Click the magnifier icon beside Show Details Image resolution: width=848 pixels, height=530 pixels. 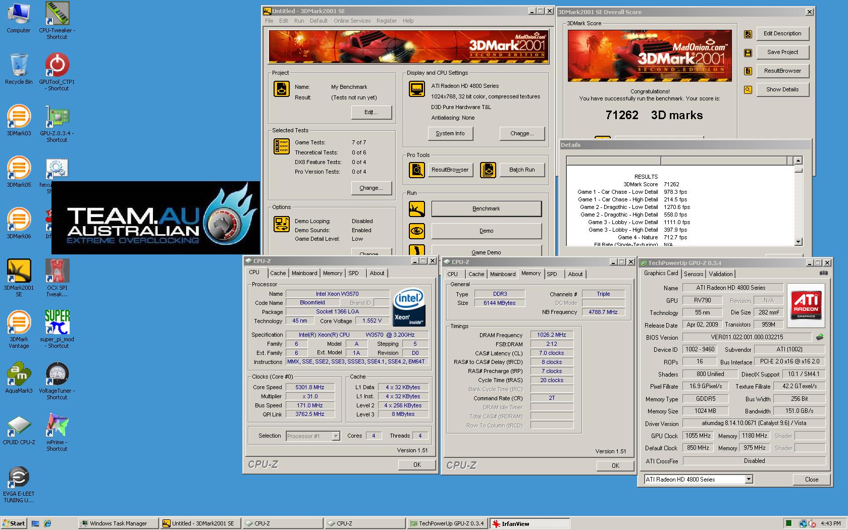(748, 90)
